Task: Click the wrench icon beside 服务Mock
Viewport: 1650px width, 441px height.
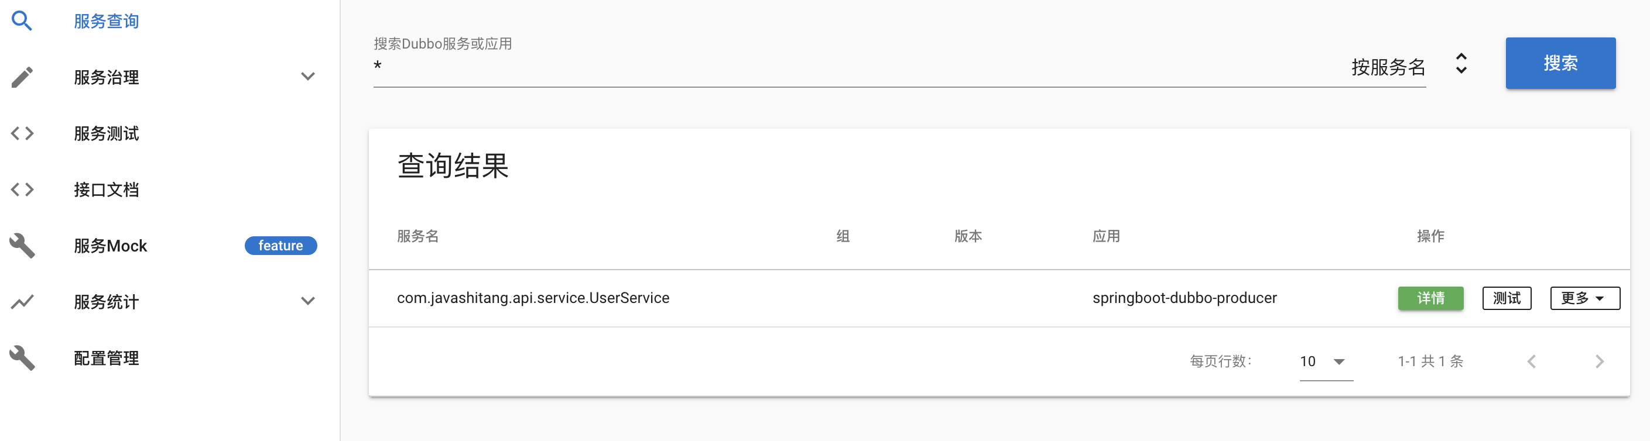Action: pos(22,246)
